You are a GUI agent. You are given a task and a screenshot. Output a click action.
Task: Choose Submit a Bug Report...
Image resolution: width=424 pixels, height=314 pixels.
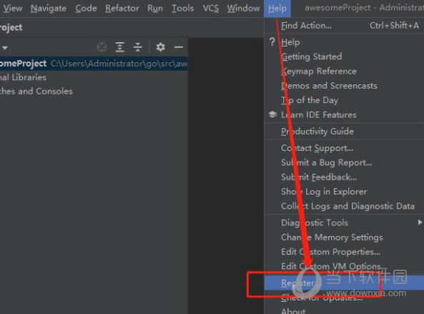click(x=344, y=162)
